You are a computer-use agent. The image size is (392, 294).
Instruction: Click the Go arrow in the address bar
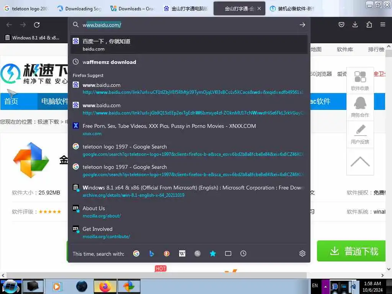(302, 25)
